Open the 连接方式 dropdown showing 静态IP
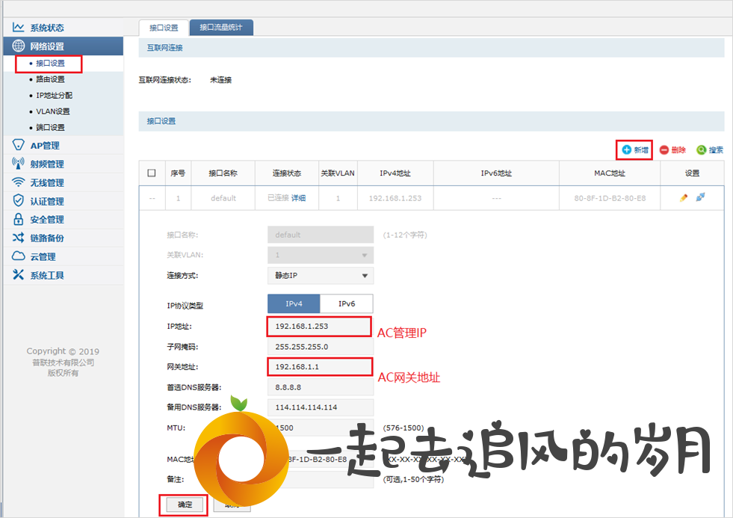Viewport: 733px width, 518px height. pos(321,275)
